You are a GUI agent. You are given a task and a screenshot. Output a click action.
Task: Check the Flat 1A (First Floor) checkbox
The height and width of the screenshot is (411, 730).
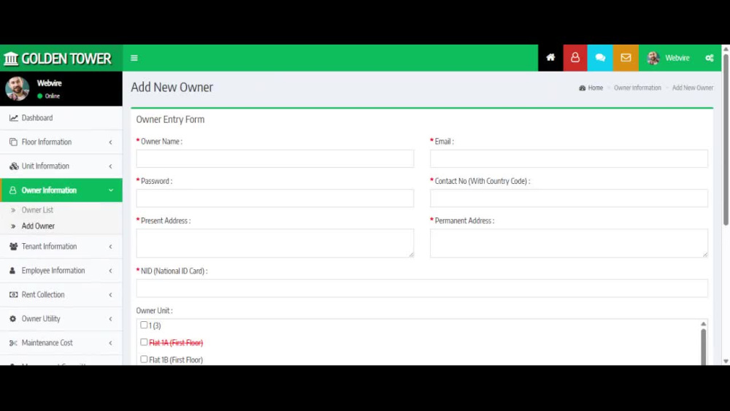pos(144,342)
